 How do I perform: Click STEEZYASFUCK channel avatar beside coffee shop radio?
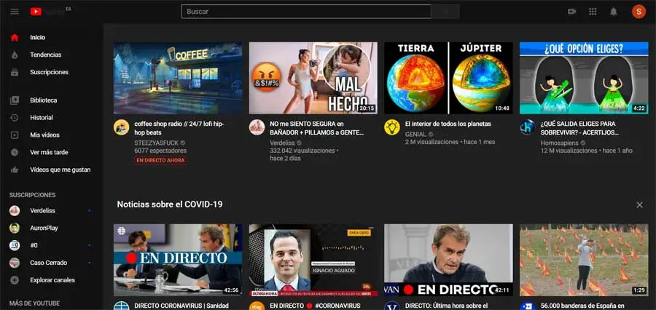click(x=121, y=127)
